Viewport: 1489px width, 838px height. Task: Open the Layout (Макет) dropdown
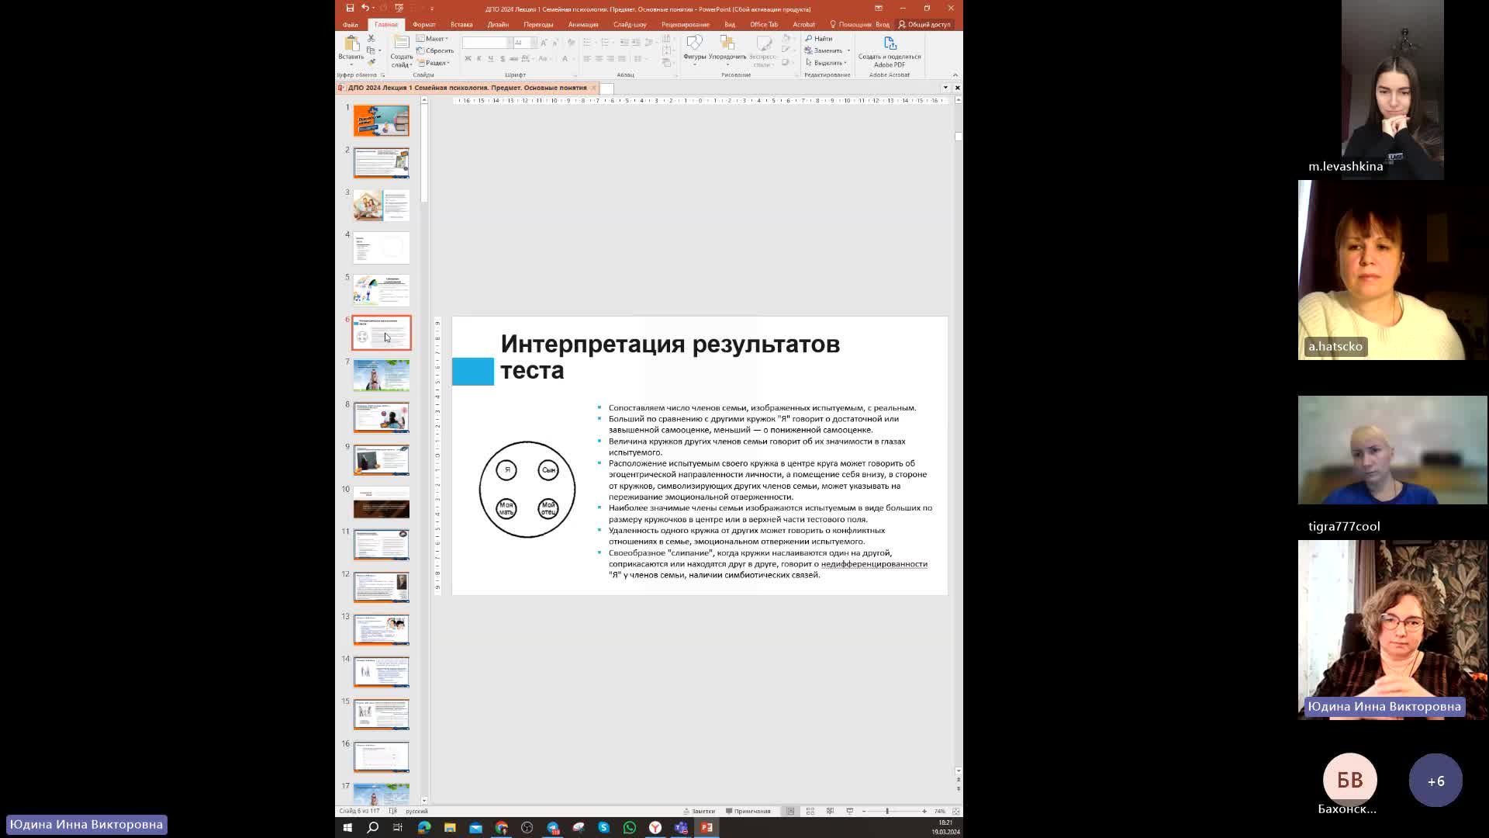click(433, 38)
